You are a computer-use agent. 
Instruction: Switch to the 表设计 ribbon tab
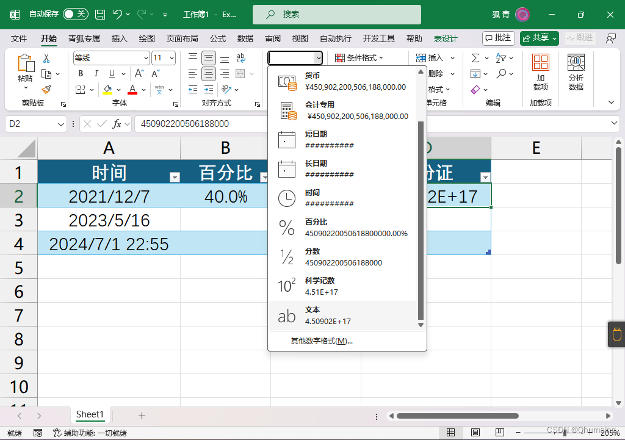coord(446,38)
